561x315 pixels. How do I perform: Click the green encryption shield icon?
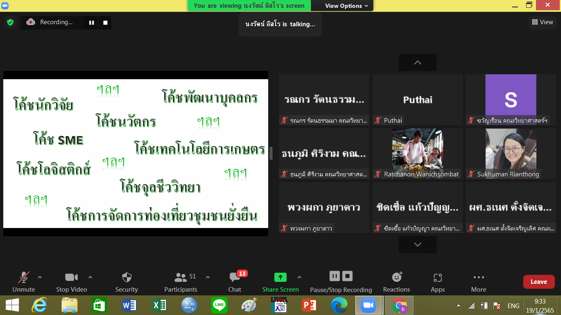[10, 22]
